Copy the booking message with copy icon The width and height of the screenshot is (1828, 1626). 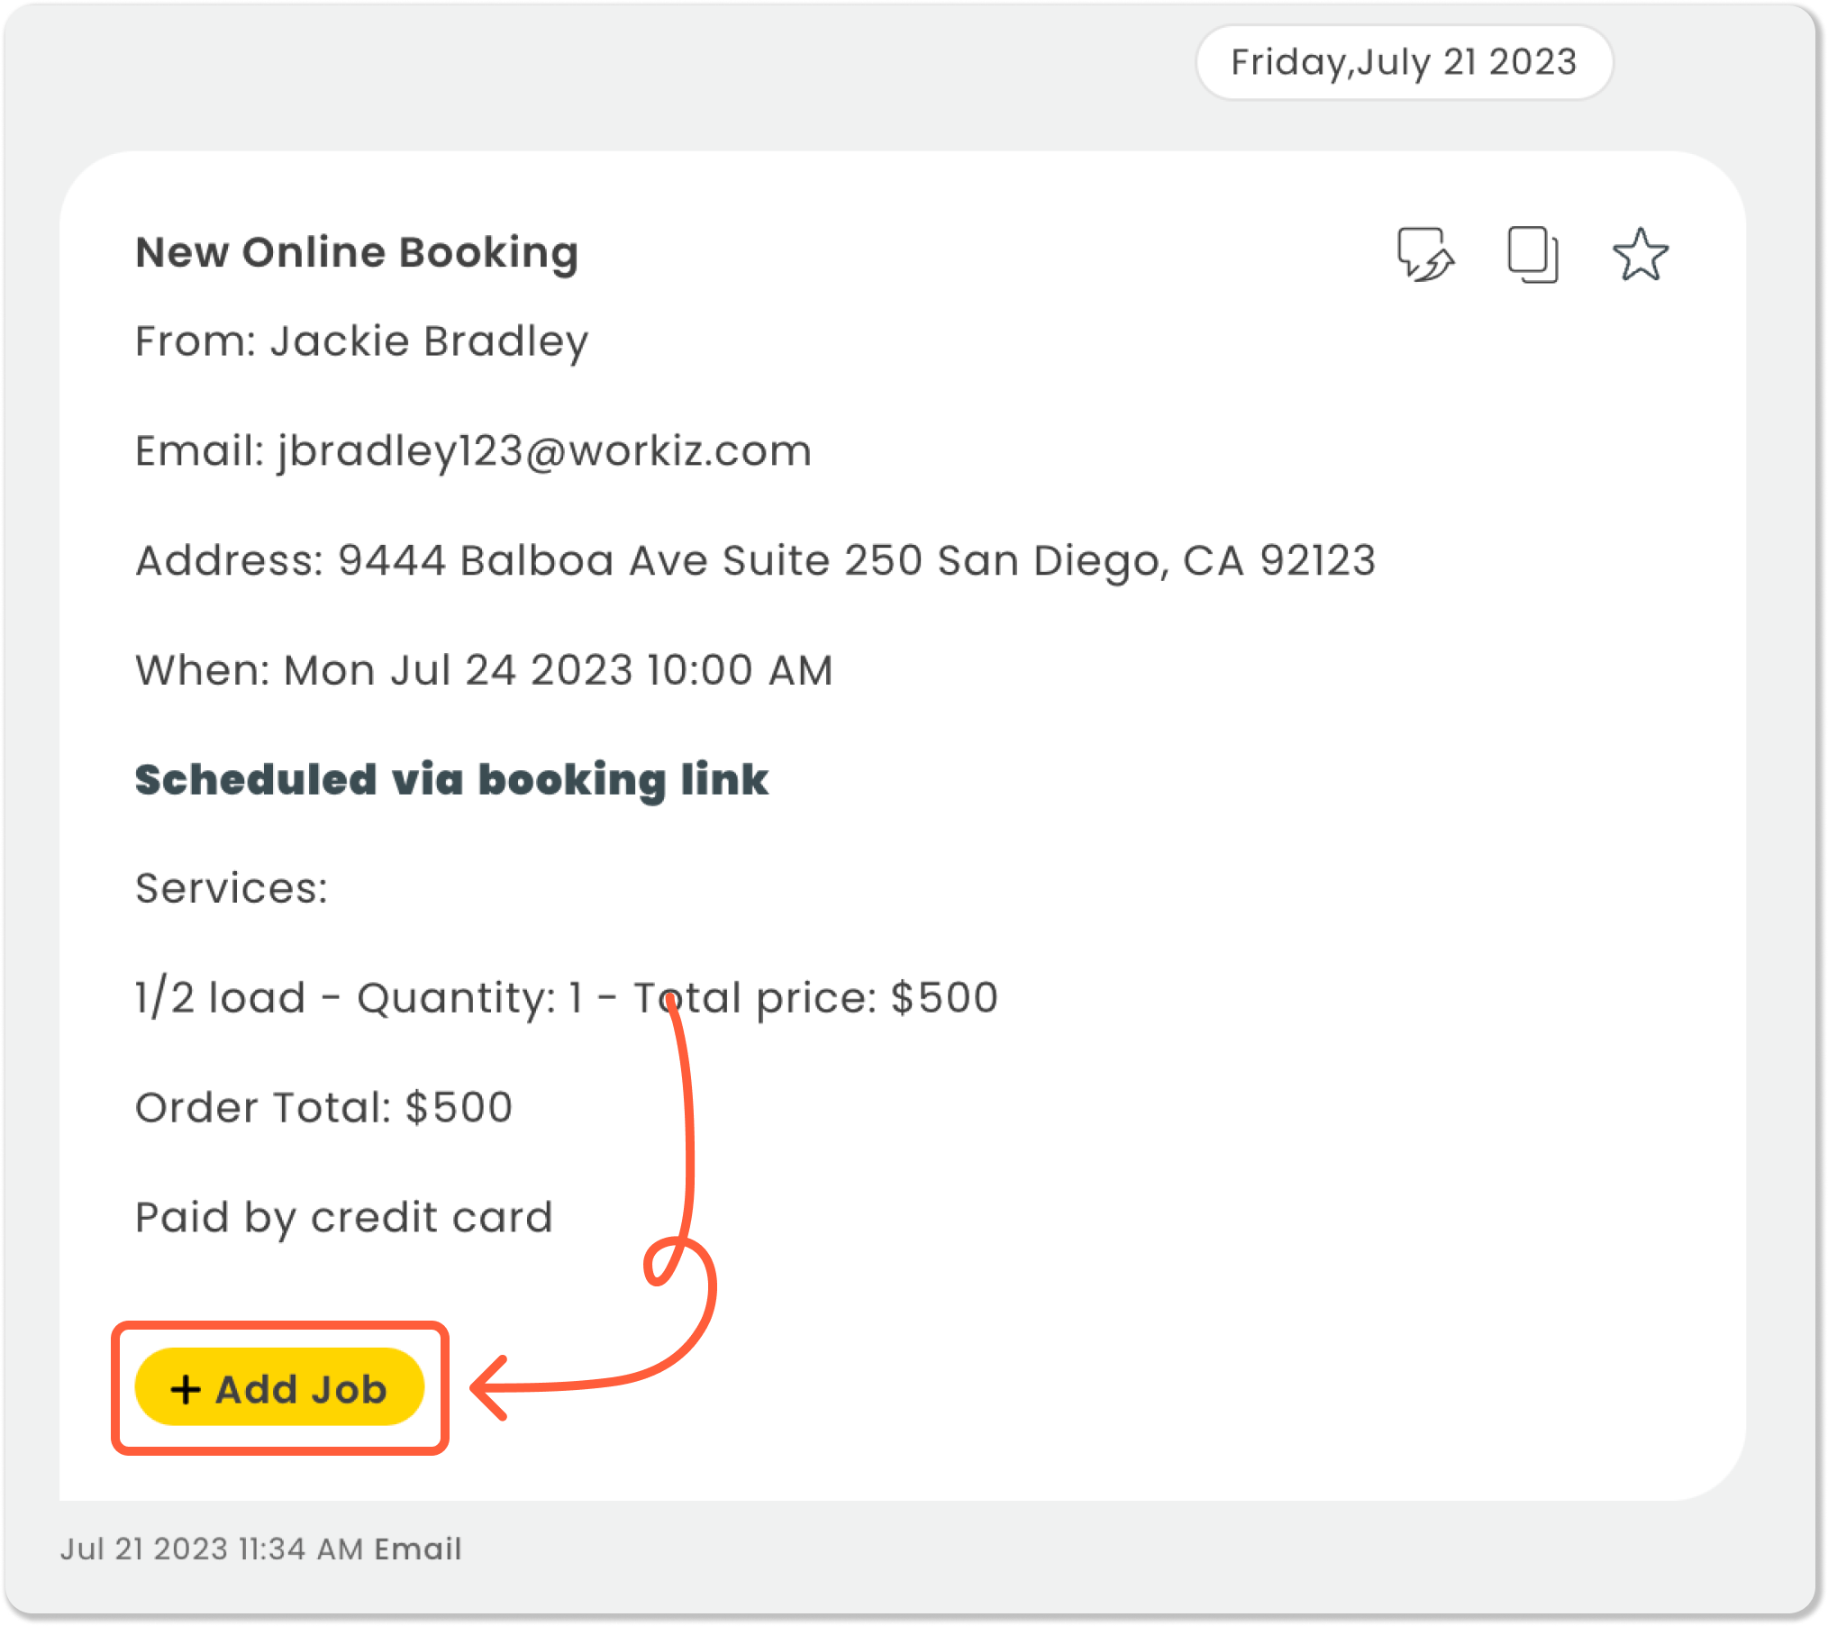[1532, 254]
